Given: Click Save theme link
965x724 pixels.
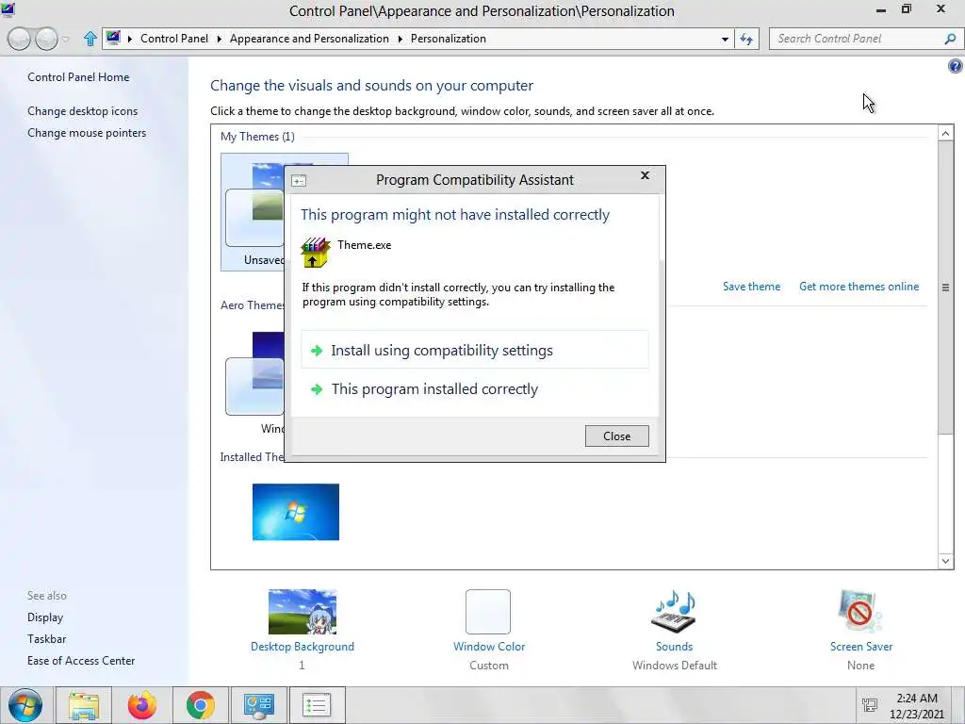Looking at the screenshot, I should tap(751, 287).
